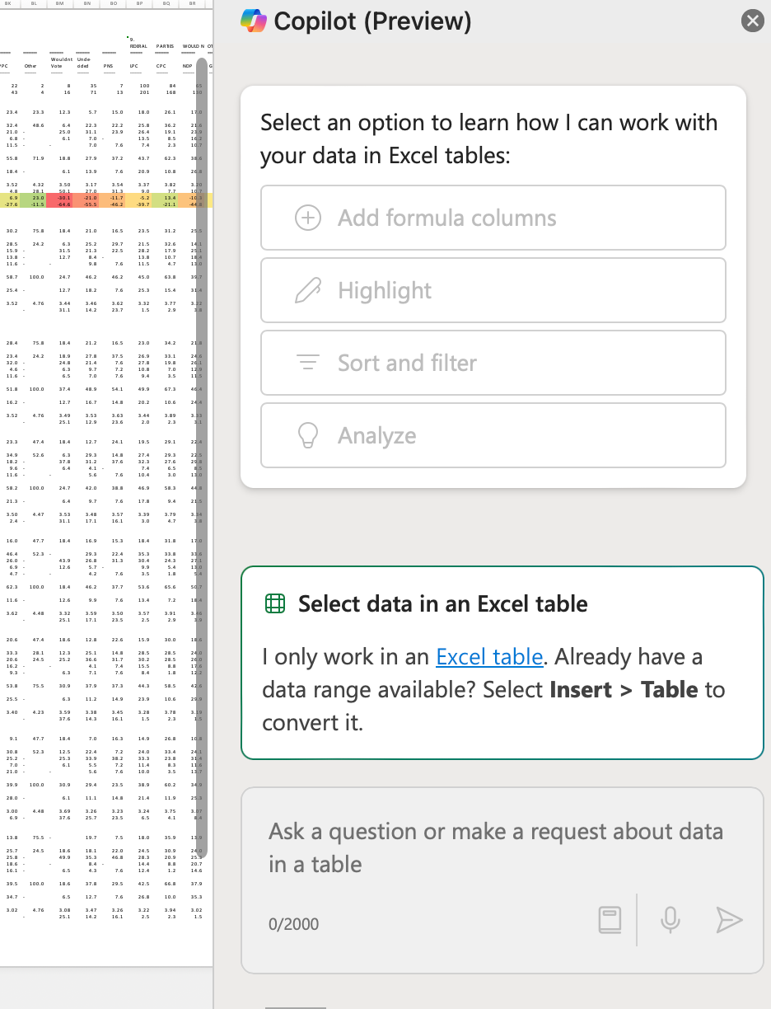
Task: Open the prompt guide book icon
Action: pyautogui.click(x=610, y=920)
